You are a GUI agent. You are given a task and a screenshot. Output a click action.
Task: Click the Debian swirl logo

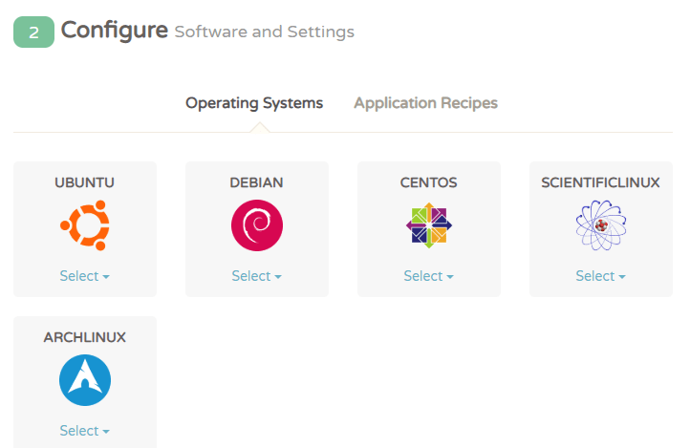pyautogui.click(x=257, y=225)
